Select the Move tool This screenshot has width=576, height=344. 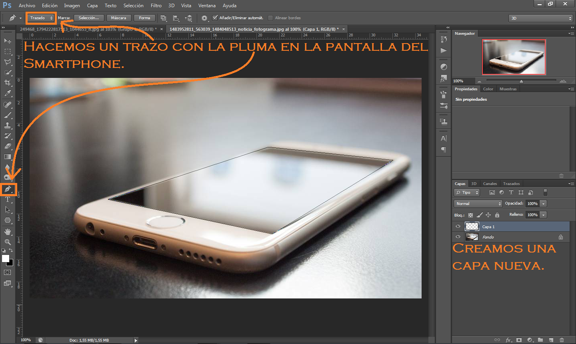coord(8,41)
